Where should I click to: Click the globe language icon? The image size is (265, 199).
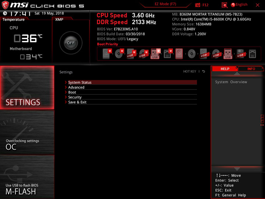[233, 5]
